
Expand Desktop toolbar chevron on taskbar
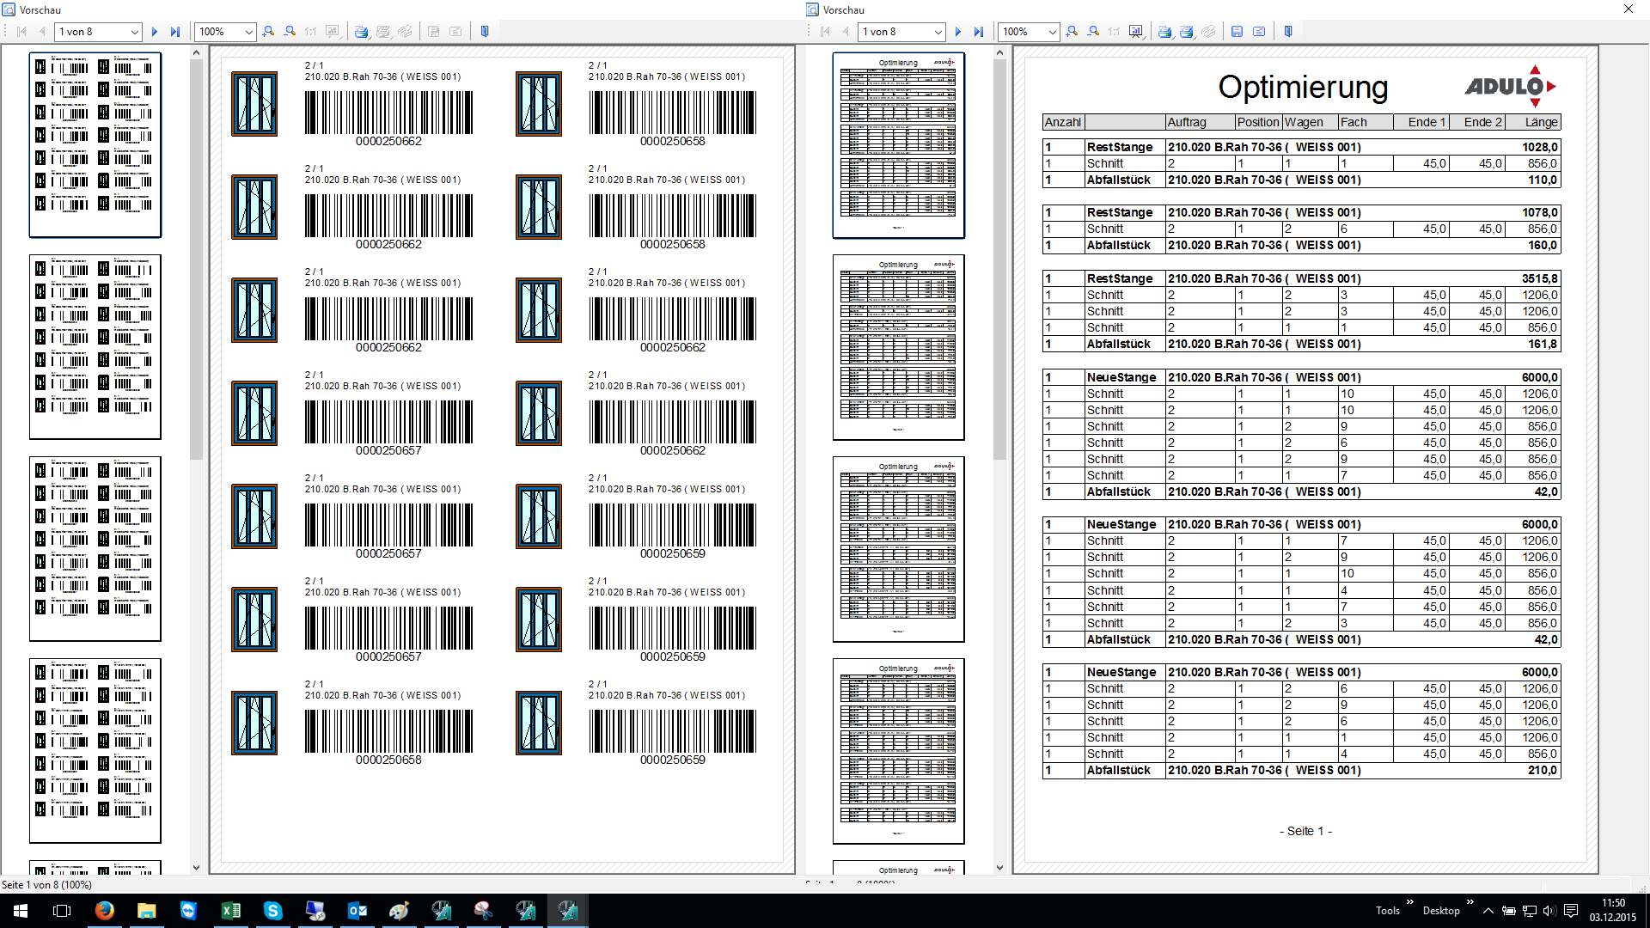pos(1470,902)
